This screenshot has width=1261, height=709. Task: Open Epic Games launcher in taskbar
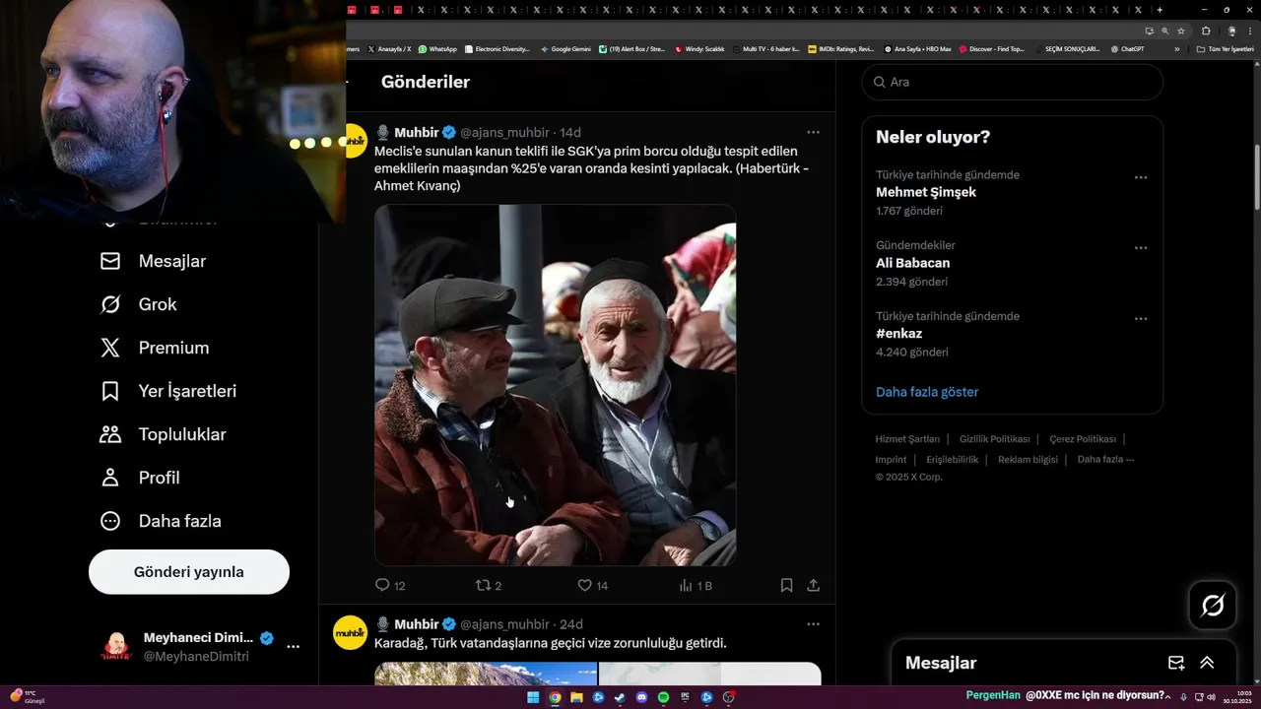tap(685, 697)
